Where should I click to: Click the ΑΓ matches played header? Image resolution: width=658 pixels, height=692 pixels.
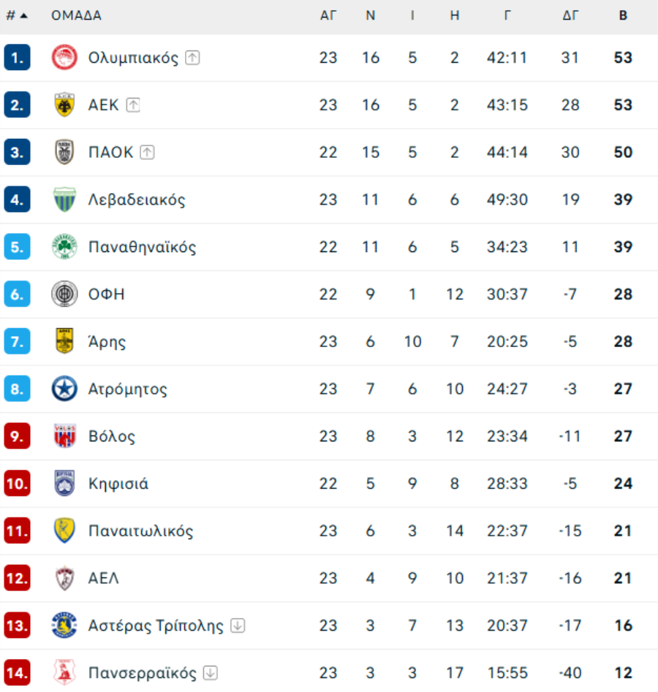coord(328,15)
